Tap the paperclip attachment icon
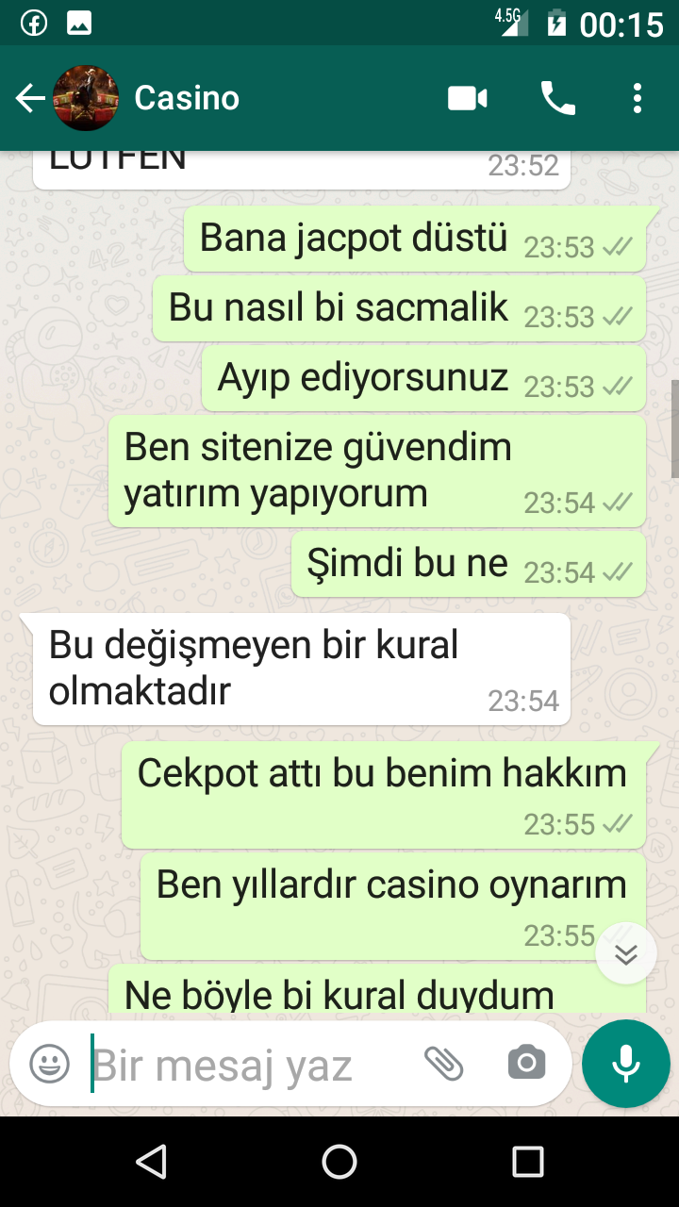This screenshot has width=679, height=1207. point(443,1064)
